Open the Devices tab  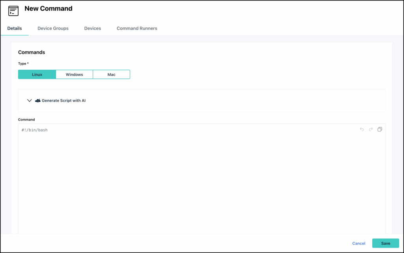92,28
